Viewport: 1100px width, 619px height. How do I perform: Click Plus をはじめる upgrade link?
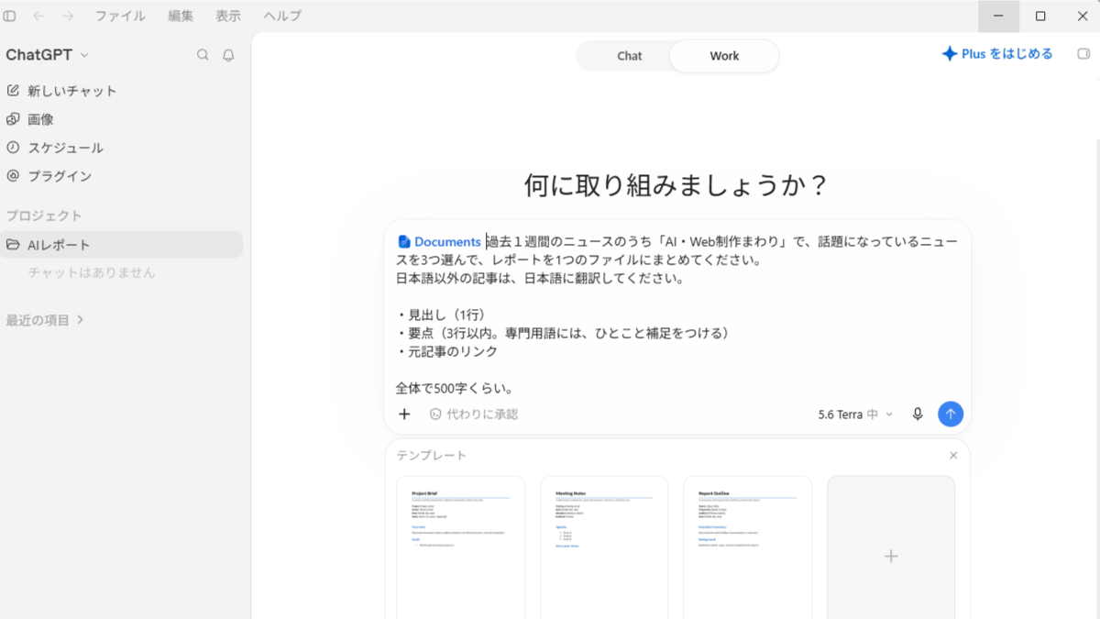(x=997, y=54)
